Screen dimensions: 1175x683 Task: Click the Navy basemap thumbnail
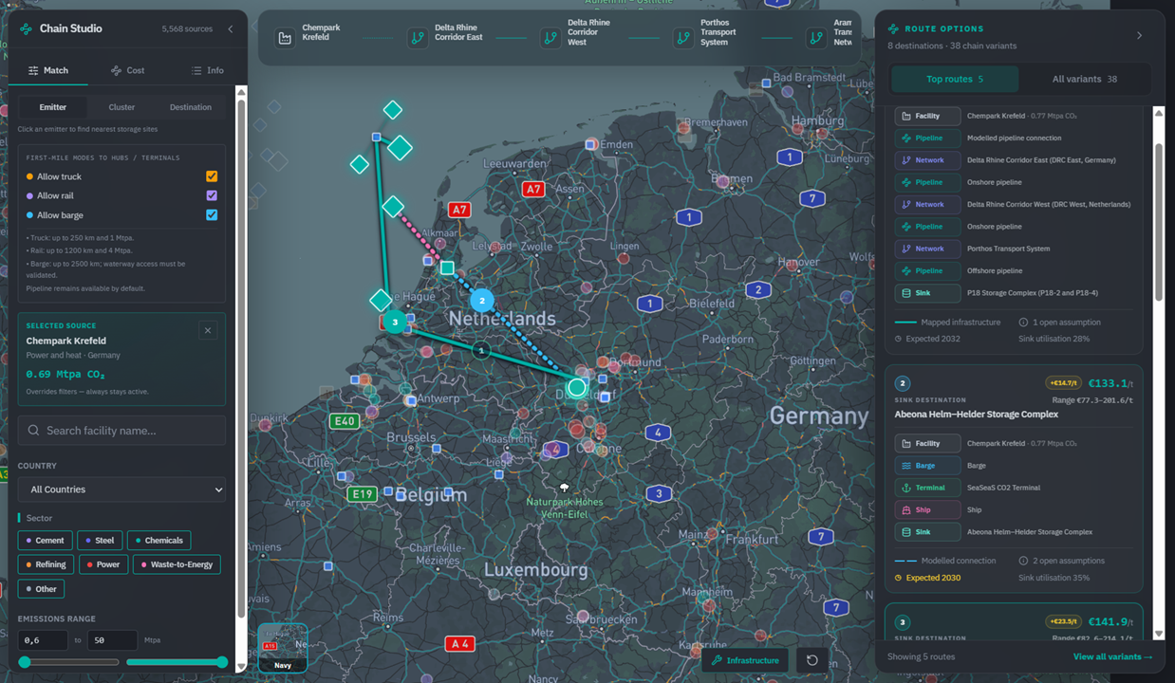(x=283, y=648)
